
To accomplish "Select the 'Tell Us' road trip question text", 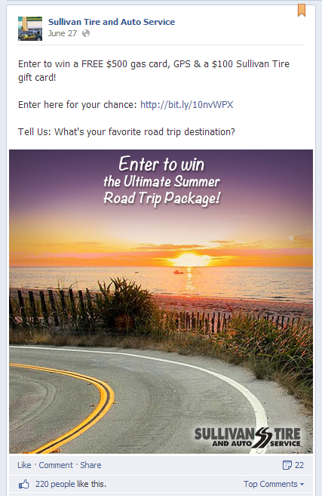I will [127, 132].
